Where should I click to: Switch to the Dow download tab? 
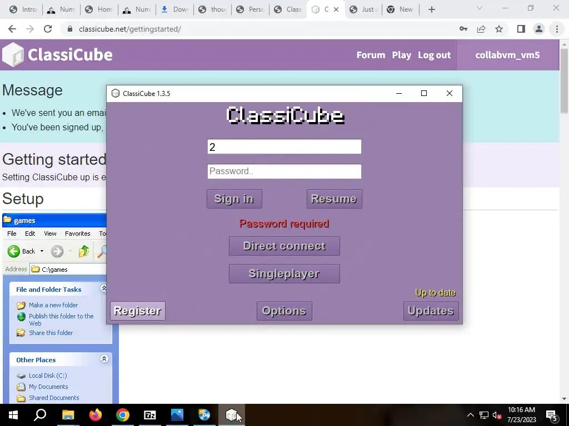coord(174,9)
